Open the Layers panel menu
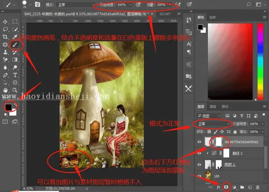This screenshot has width=269, height=192. pyautogui.click(x=264, y=106)
